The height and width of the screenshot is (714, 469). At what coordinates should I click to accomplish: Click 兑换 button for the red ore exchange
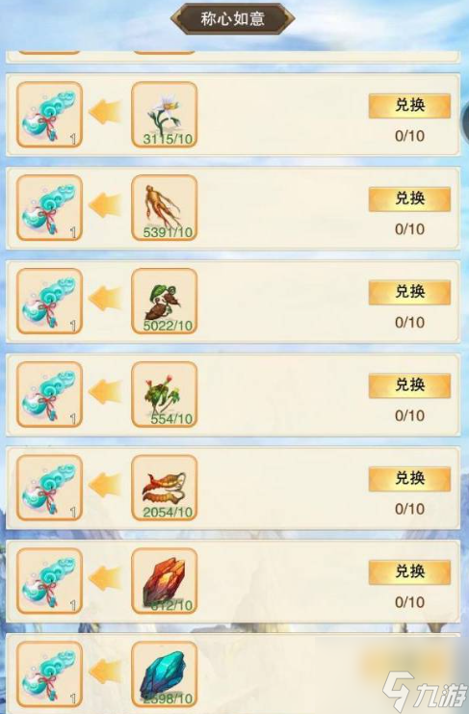click(409, 572)
